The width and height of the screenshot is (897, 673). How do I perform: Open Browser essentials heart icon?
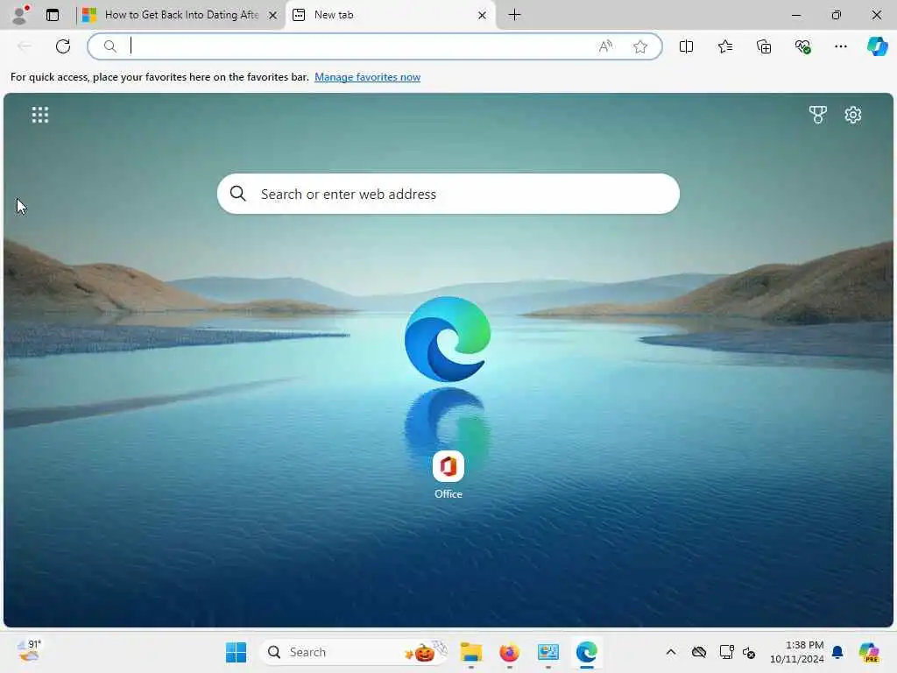802,46
